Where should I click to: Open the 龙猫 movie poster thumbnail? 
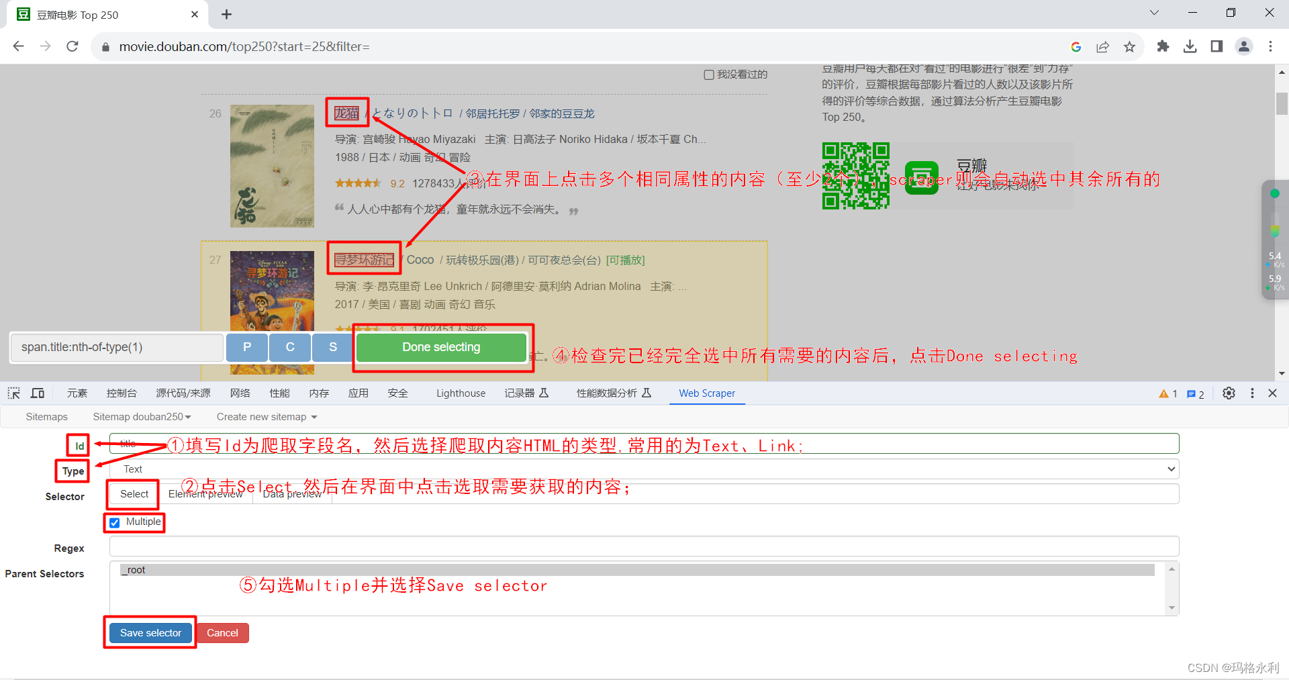[272, 166]
